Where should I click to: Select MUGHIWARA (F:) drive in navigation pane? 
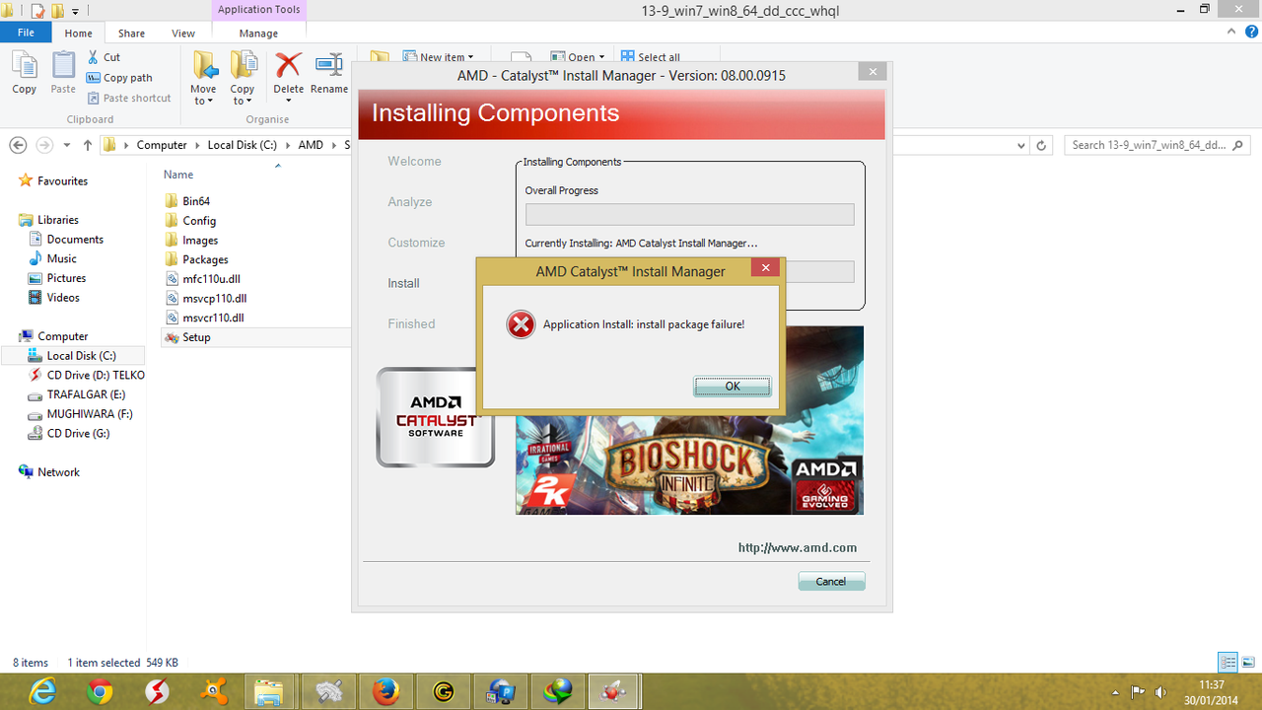(x=90, y=414)
